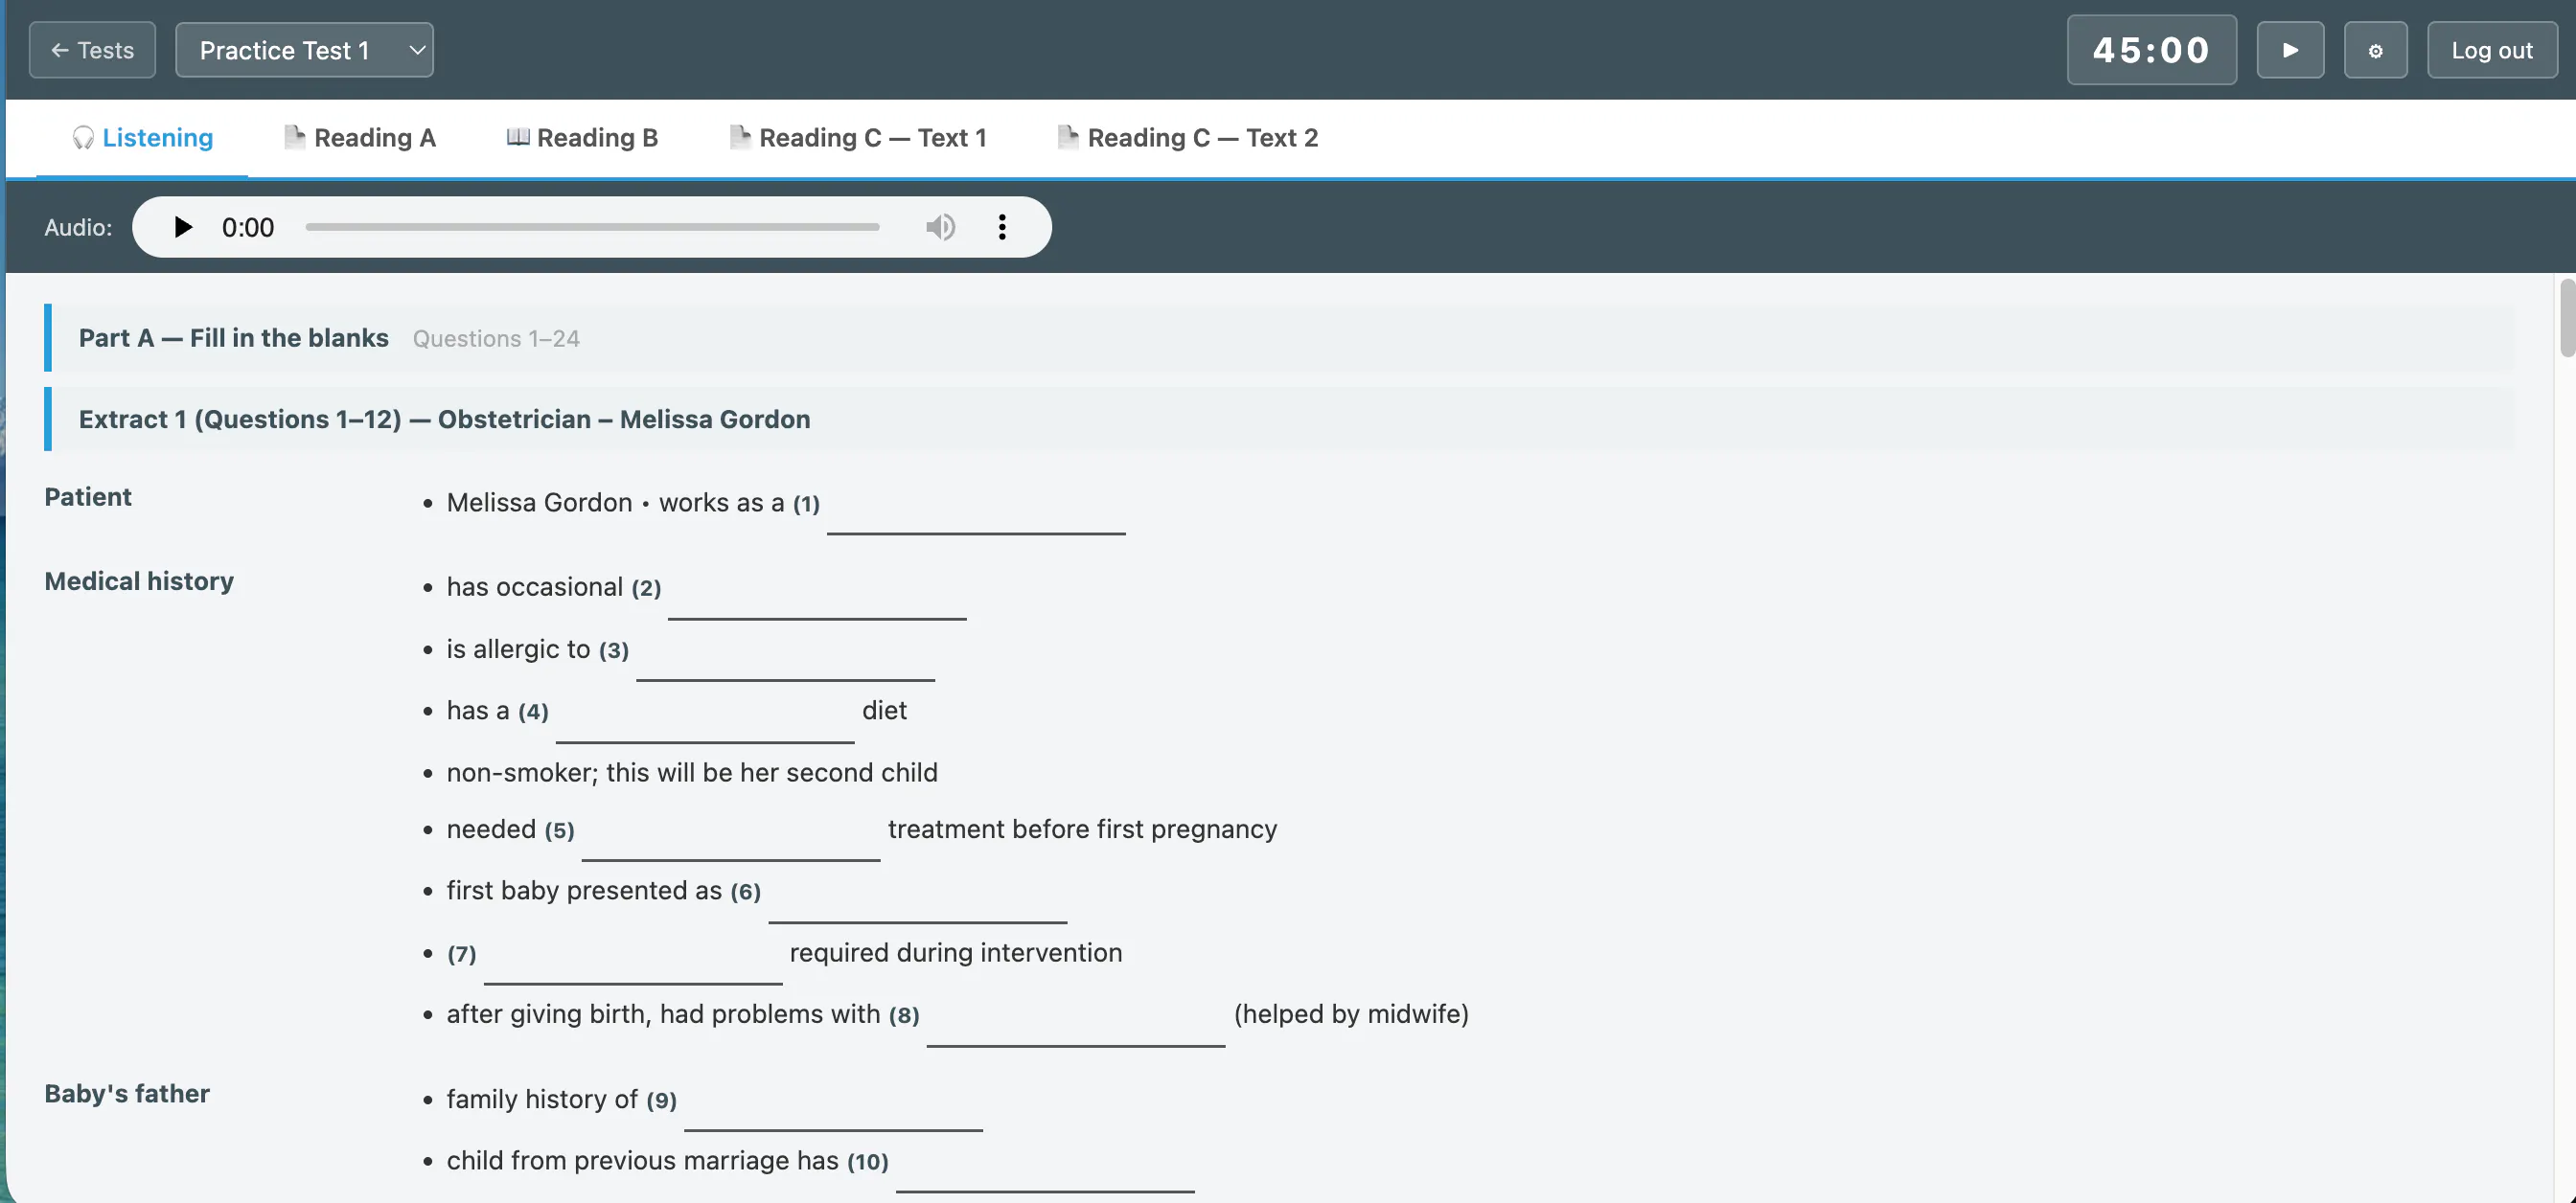Viewport: 2576px width, 1203px height.
Task: Click the book icon beside Reading B
Action: click(517, 138)
